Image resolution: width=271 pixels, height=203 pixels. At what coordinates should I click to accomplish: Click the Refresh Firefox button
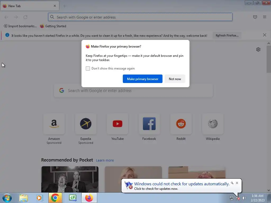click(x=227, y=35)
